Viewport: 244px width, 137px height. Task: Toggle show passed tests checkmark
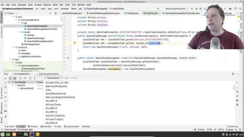click(10, 78)
